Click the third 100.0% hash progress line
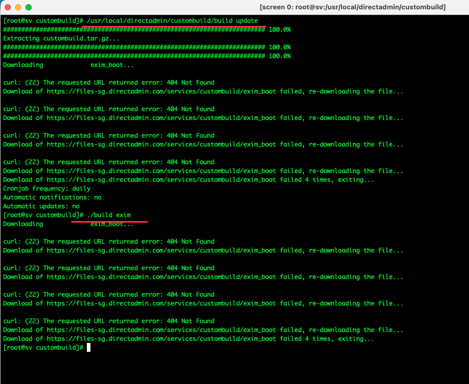 (x=147, y=56)
